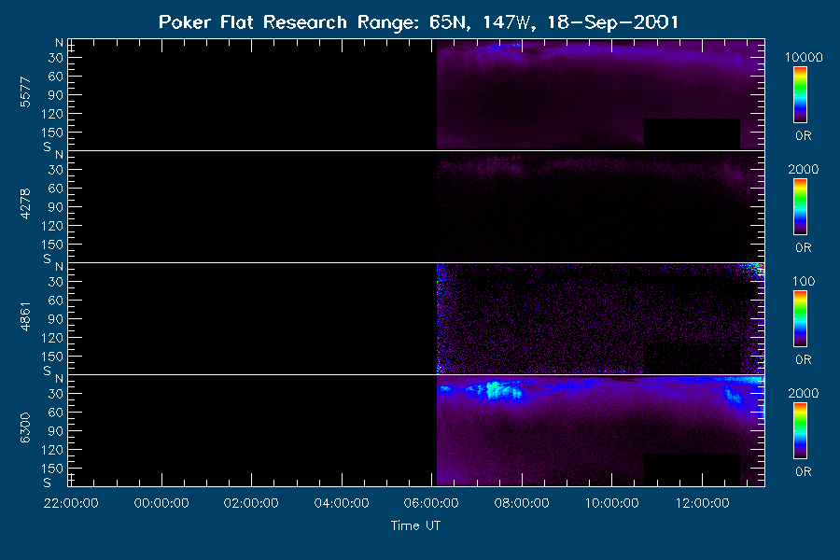Viewport: 840px width, 560px height.
Task: Click the color bar labeled 100
Action: pos(801,318)
